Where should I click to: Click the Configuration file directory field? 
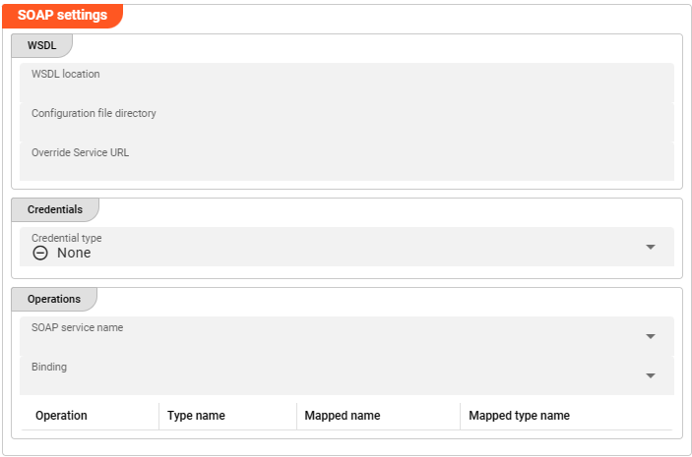coord(346,123)
